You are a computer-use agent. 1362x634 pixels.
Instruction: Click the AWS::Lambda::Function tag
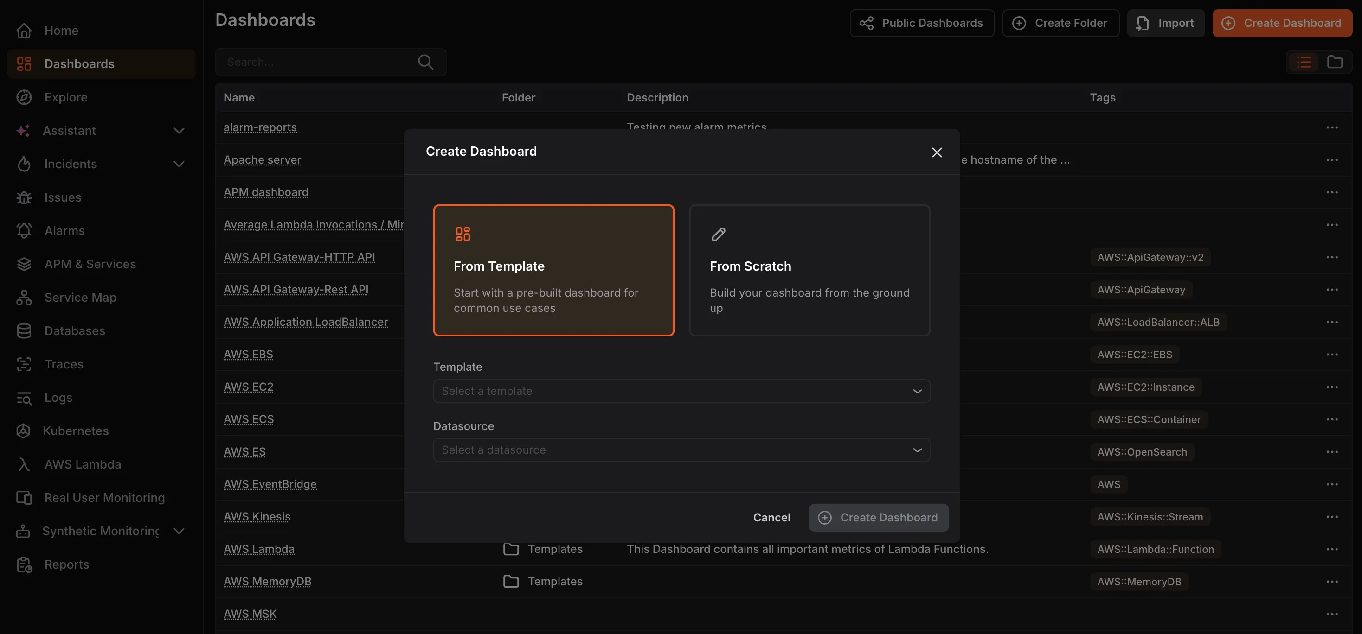coord(1155,549)
